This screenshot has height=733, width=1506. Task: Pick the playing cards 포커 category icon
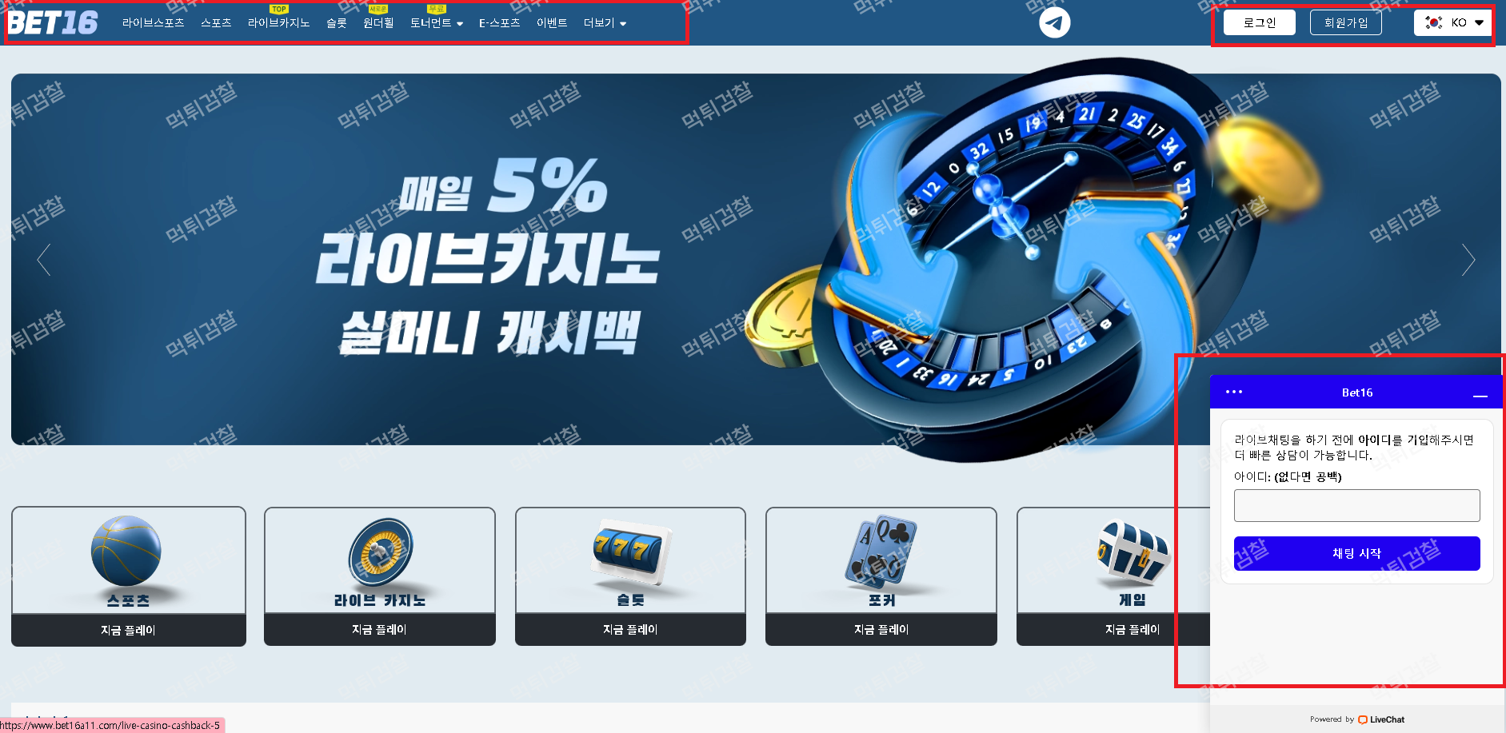pyautogui.click(x=881, y=551)
